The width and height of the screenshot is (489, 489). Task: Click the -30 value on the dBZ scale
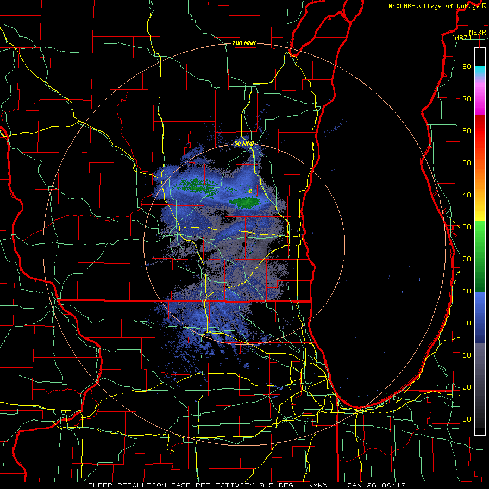tap(465, 419)
